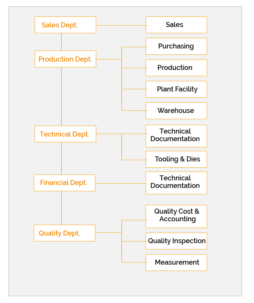Screen dimensions: 254x303
Task: Click connector line between Financial and Quality Dept.
Action: [x=61, y=208]
